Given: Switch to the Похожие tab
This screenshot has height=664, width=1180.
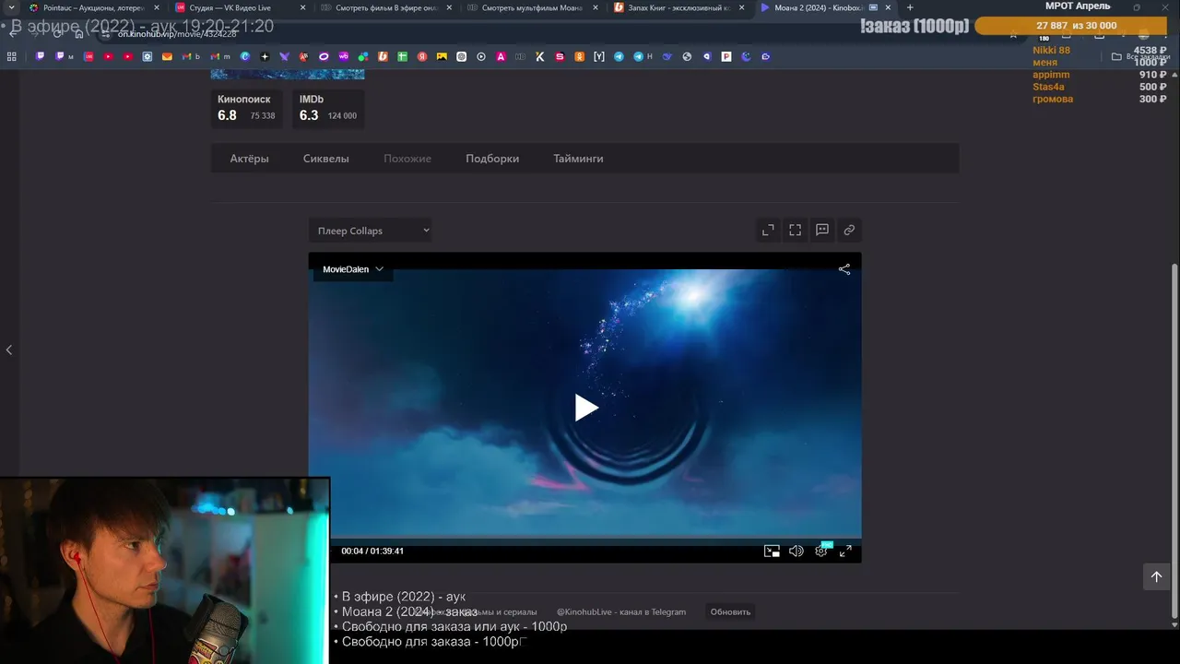Looking at the screenshot, I should click(407, 159).
